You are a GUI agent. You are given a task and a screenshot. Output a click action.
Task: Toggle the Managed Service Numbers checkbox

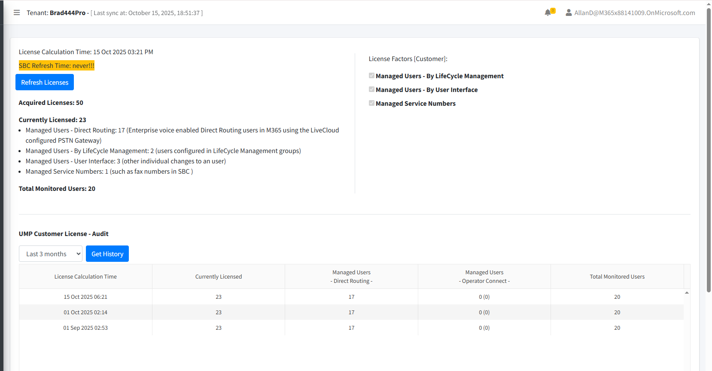[371, 103]
